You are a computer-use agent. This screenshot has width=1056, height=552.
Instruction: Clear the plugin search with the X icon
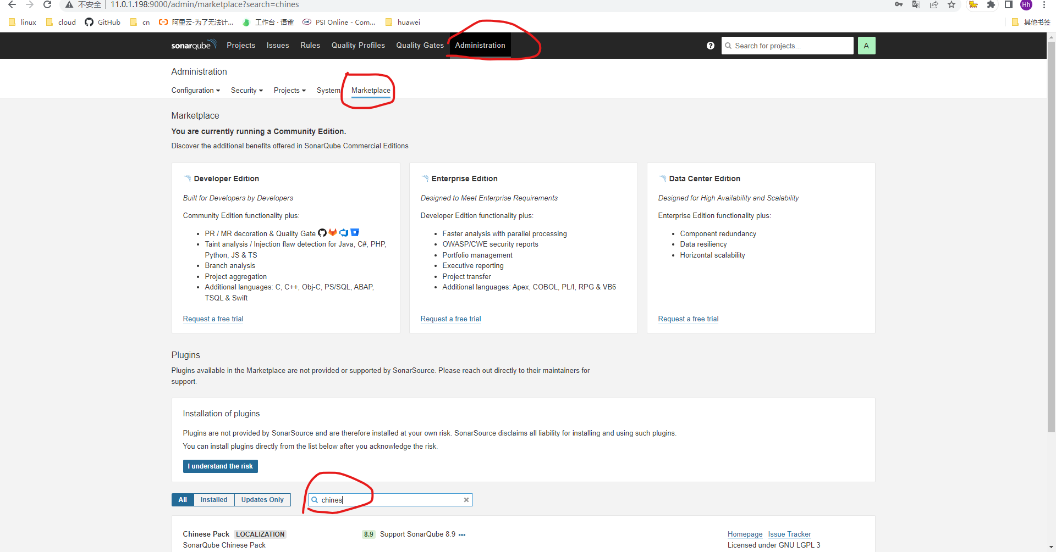pos(466,500)
